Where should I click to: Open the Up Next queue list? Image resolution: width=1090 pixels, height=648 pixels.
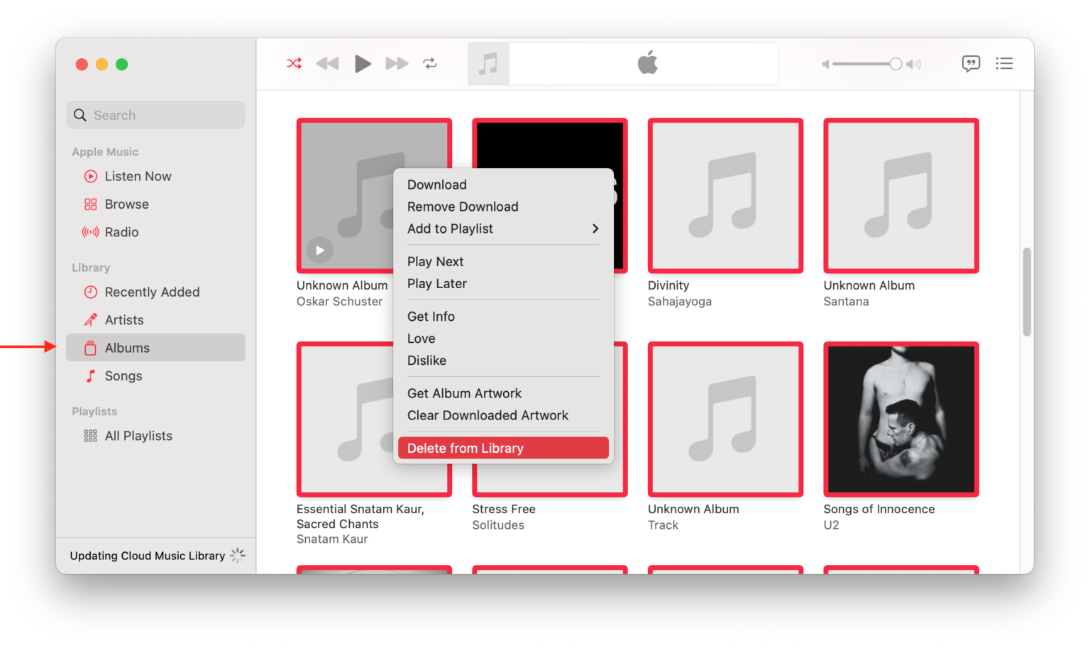pyautogui.click(x=1004, y=63)
